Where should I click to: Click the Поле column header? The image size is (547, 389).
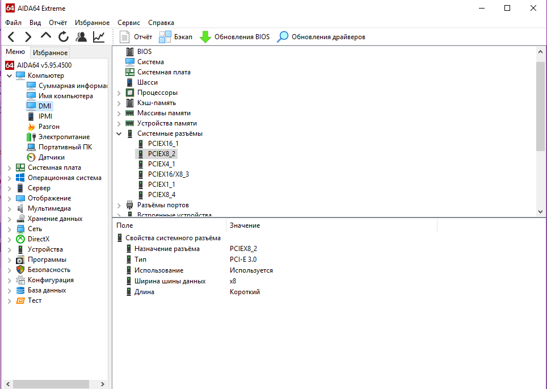coord(170,225)
